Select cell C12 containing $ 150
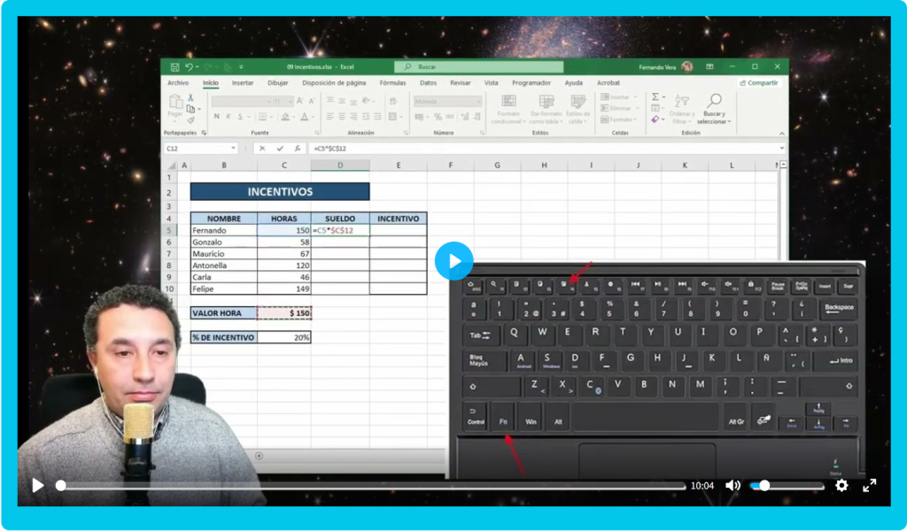907x531 pixels. pos(284,313)
